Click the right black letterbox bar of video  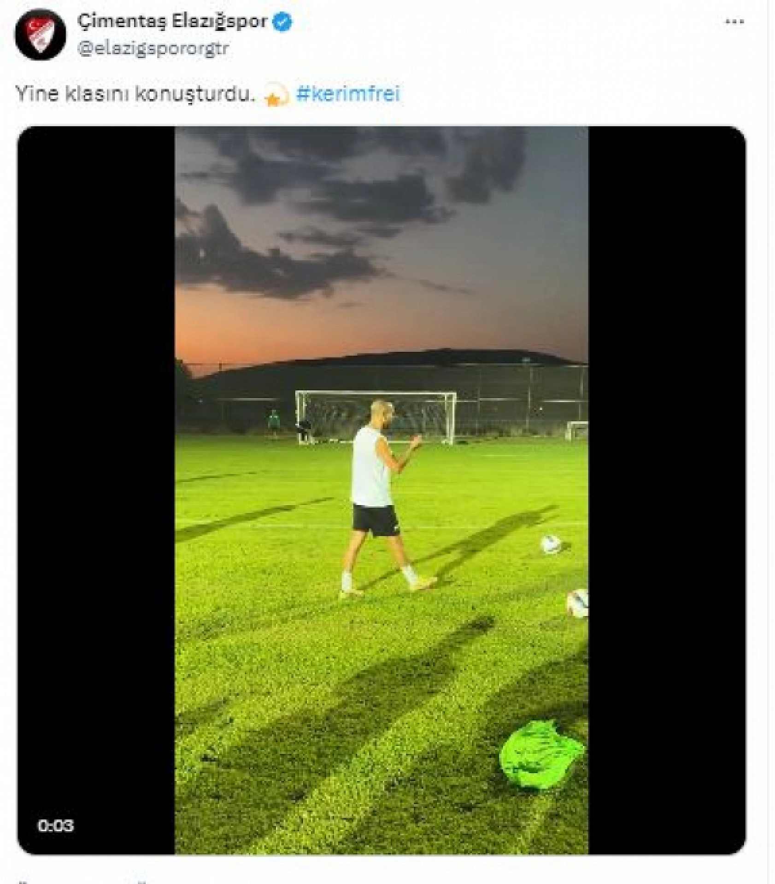pyautogui.click(x=666, y=460)
